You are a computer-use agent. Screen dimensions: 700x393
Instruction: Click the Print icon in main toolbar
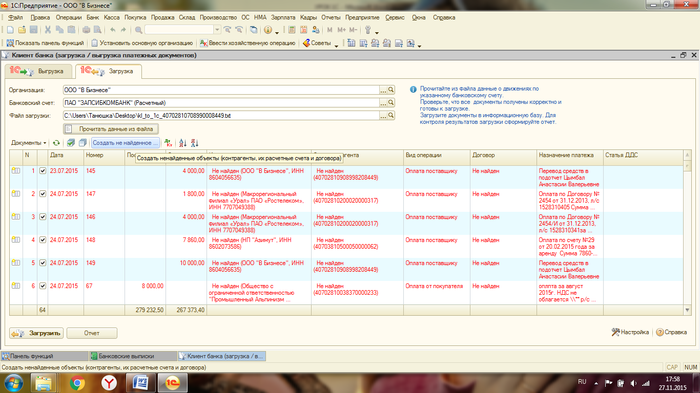coord(87,30)
